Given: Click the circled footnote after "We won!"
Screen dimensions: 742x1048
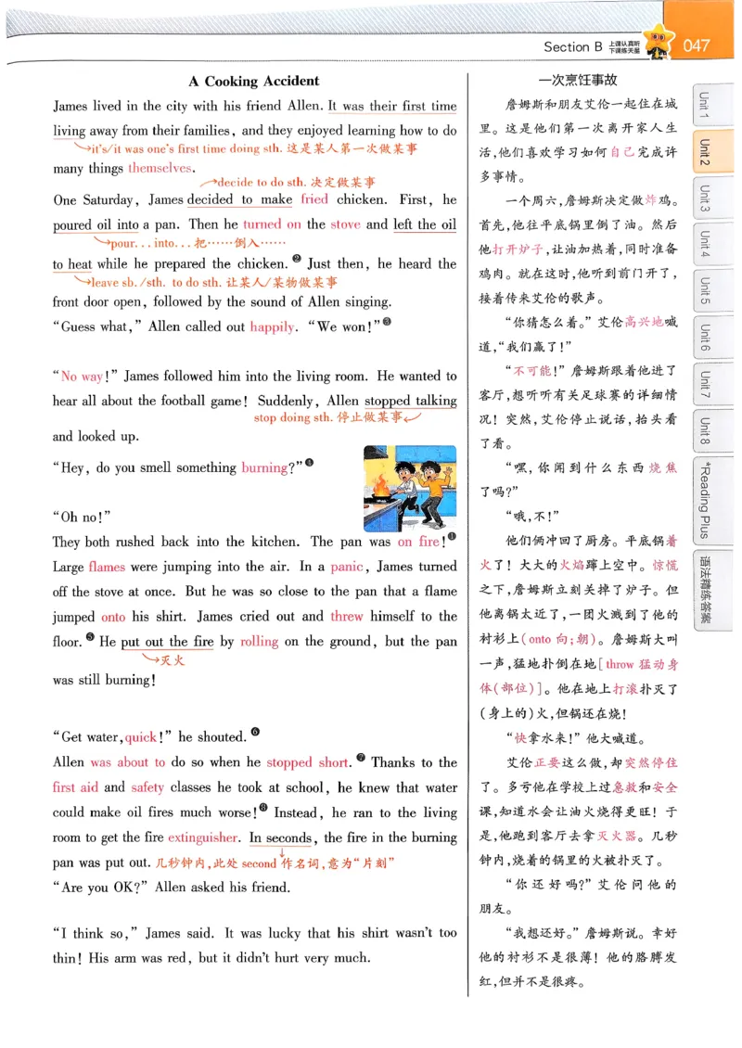Looking at the screenshot, I should 387,324.
